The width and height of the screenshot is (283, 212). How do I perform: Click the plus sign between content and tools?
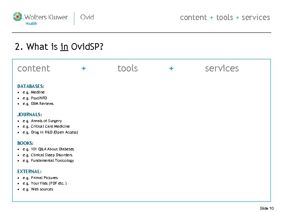coord(84,68)
